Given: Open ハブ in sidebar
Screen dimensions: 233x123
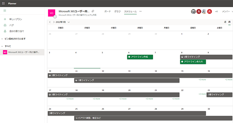Looking at the screenshot, I should coord(12,25).
